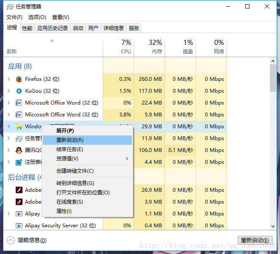Choose 转到详细信息(G) menu entry

point(87,183)
